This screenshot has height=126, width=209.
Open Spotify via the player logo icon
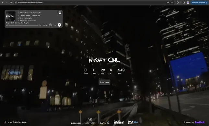(60, 13)
